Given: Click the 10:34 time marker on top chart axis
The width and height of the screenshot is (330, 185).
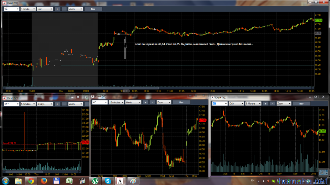Looking at the screenshot, I should click(126, 91).
